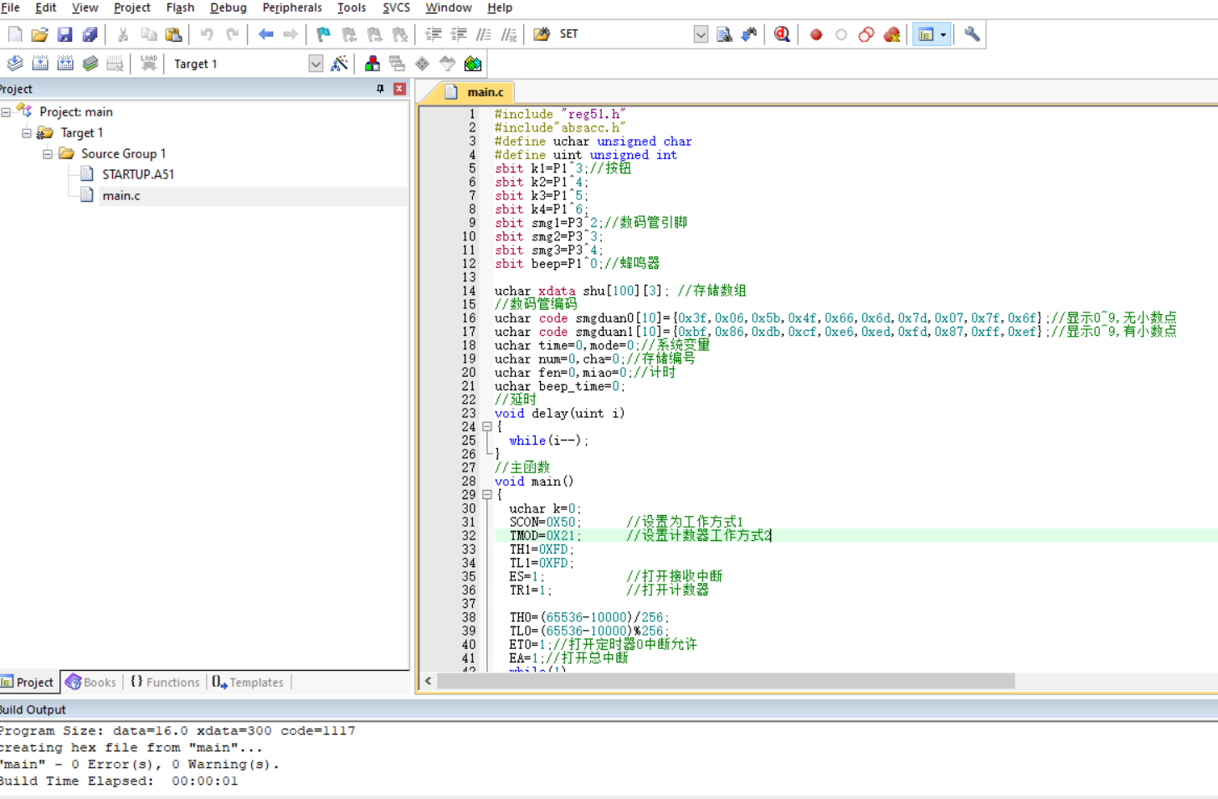Switch to the Templates panel tab
Image resolution: width=1218 pixels, height=799 pixels.
pos(248,683)
